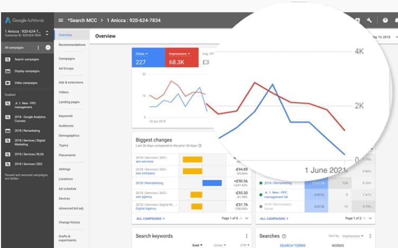Click icon for 2018 | Services | SEO
Image resolution: width=398 pixels, height=248 pixels.
click(x=8, y=164)
